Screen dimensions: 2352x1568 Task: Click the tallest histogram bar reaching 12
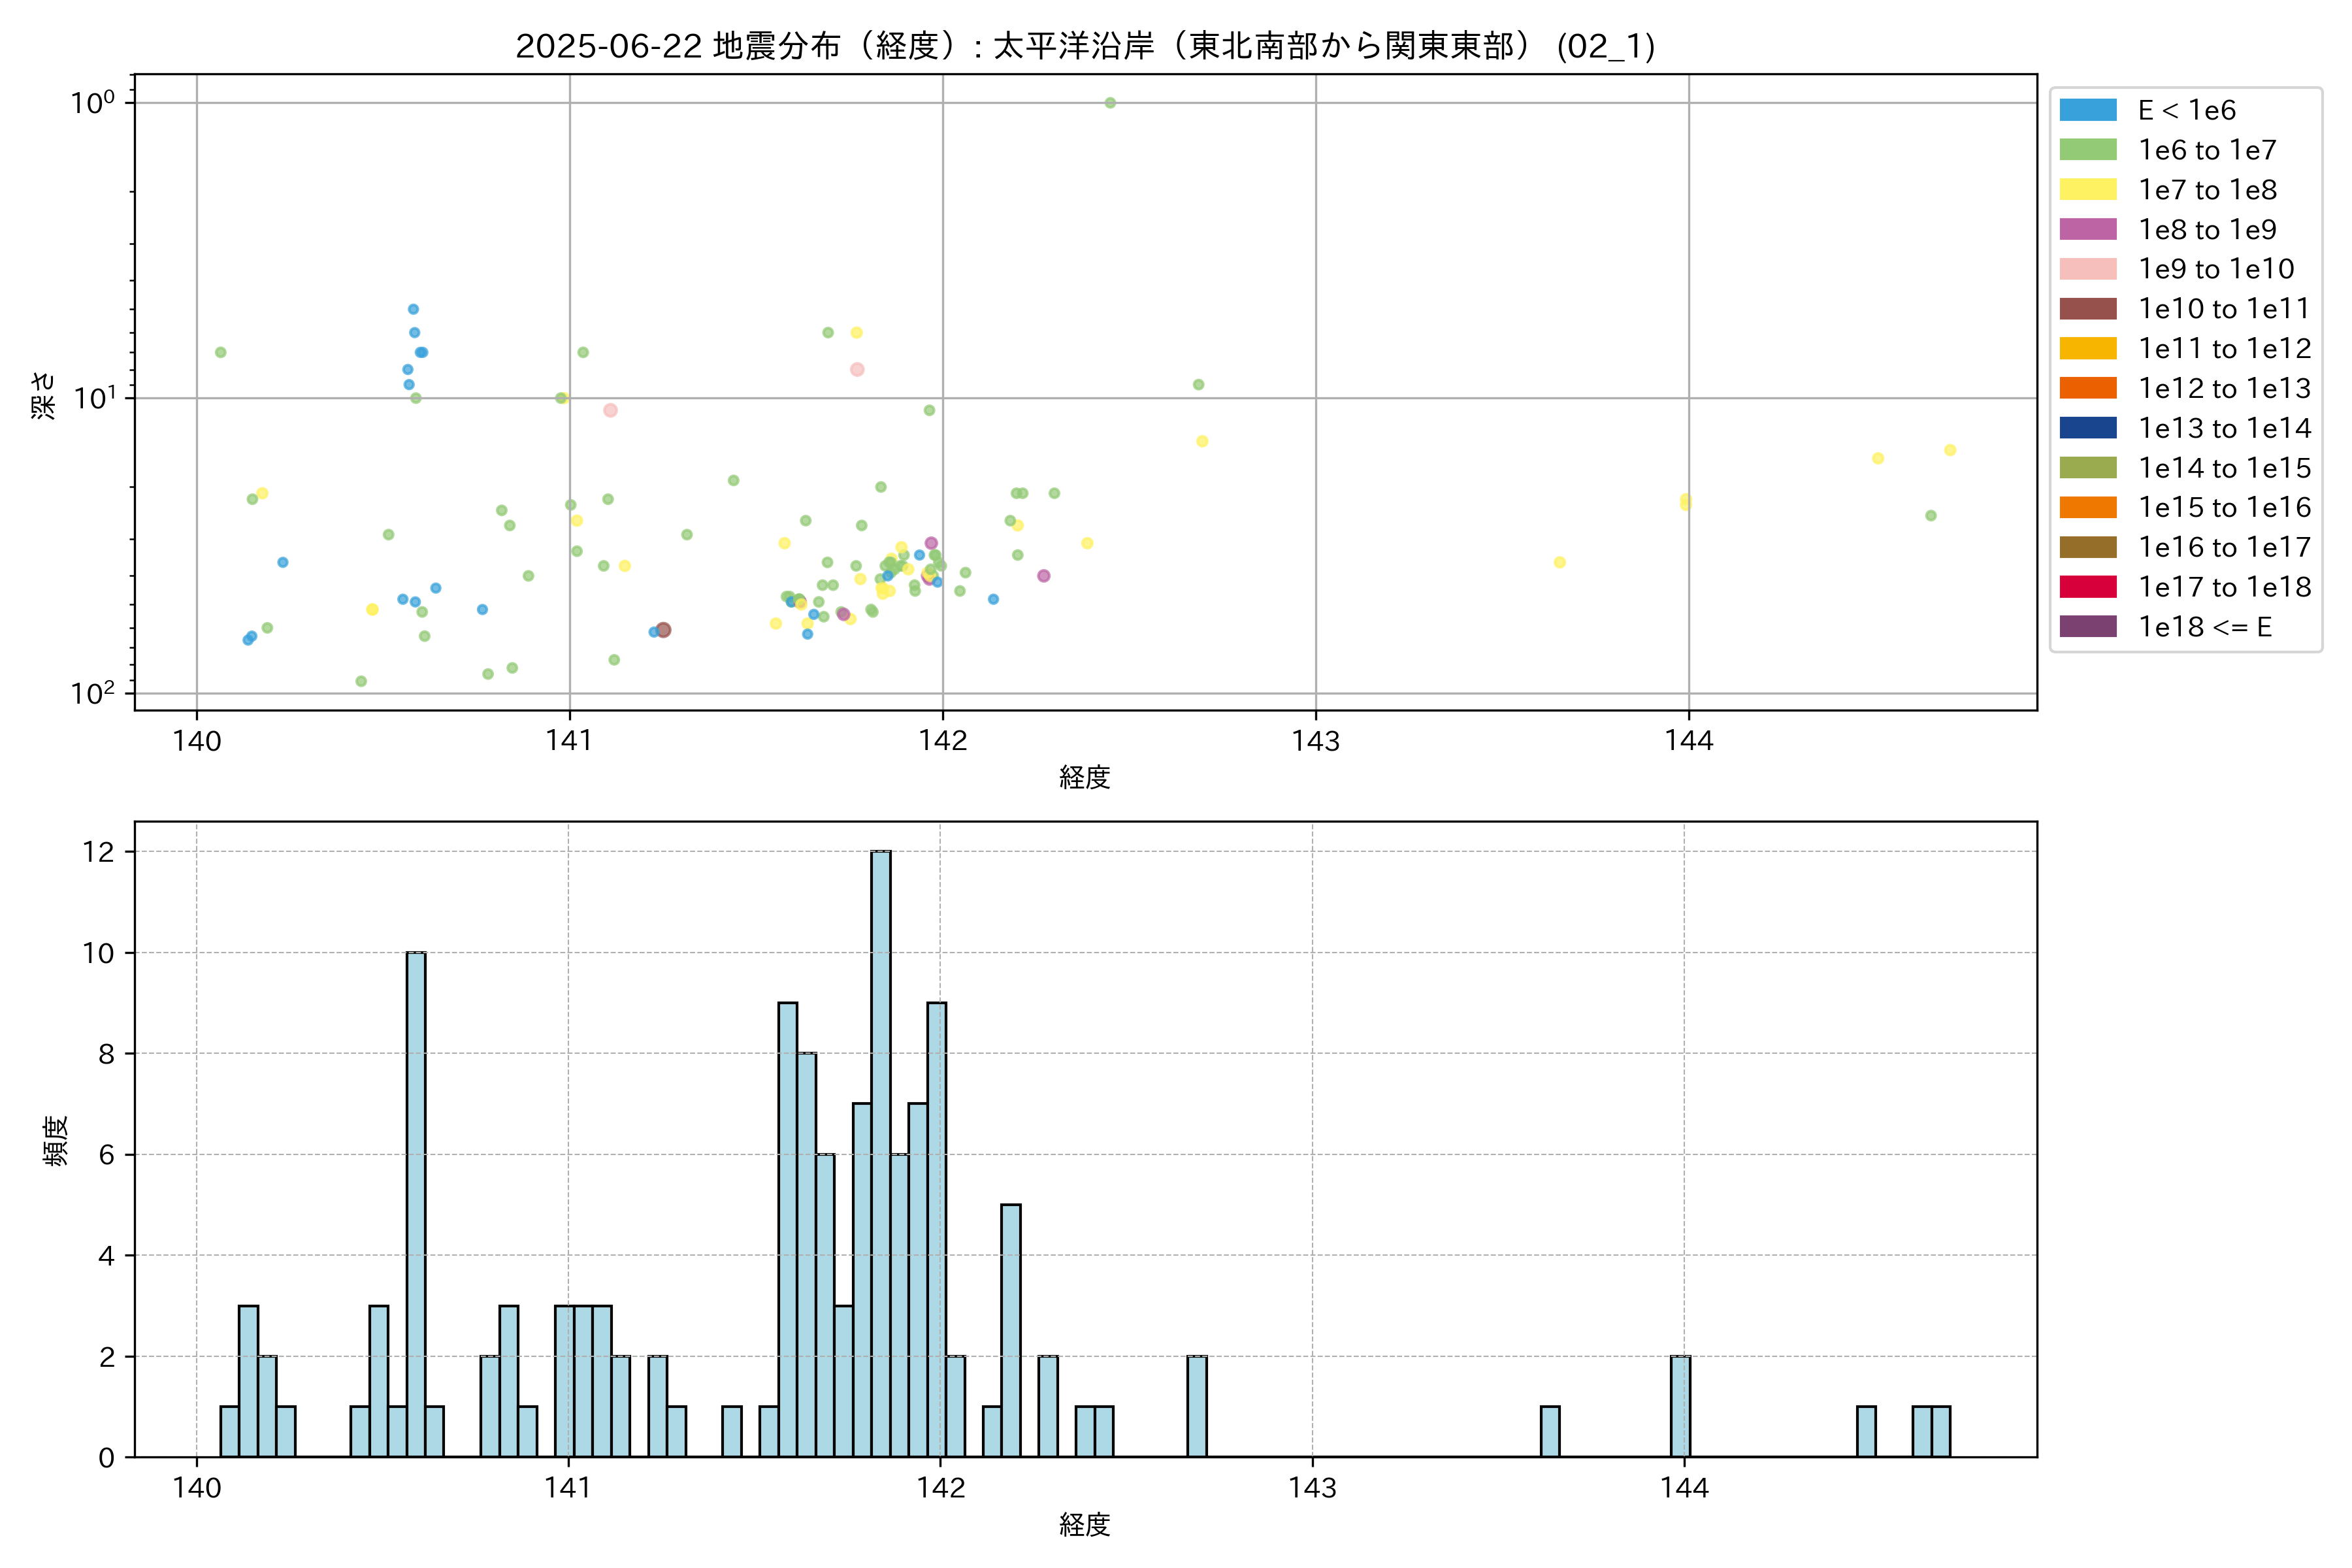click(x=880, y=1150)
